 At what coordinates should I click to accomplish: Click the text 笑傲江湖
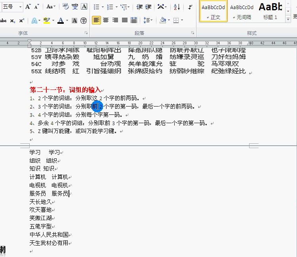[x=40, y=218]
